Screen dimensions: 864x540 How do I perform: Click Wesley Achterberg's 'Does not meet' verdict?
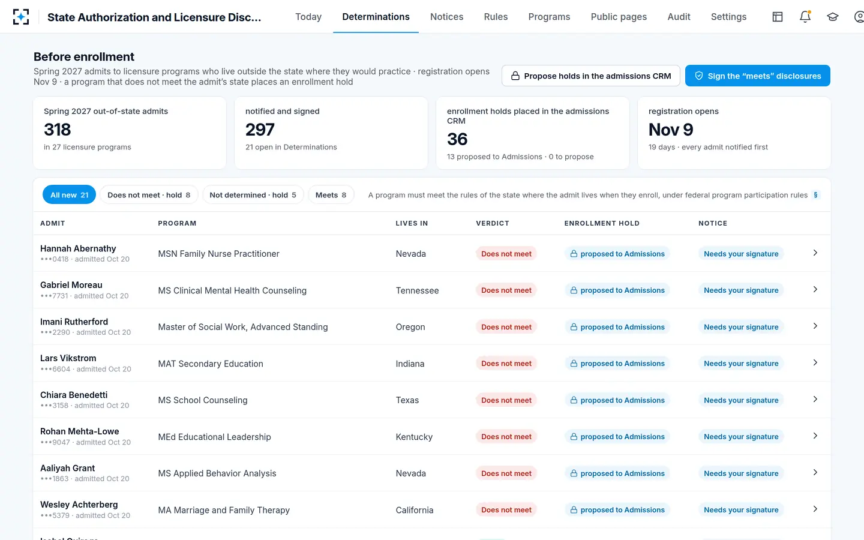click(506, 510)
